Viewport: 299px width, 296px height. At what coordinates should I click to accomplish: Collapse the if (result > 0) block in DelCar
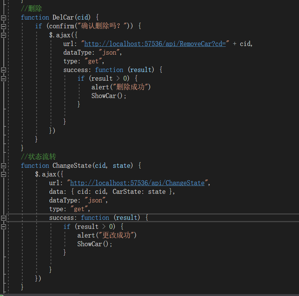click(4, 78)
